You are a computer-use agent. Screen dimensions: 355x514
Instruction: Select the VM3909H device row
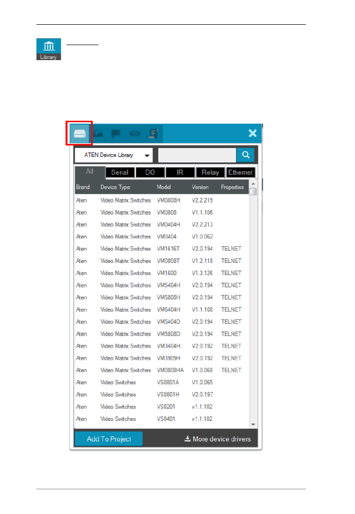click(x=162, y=358)
